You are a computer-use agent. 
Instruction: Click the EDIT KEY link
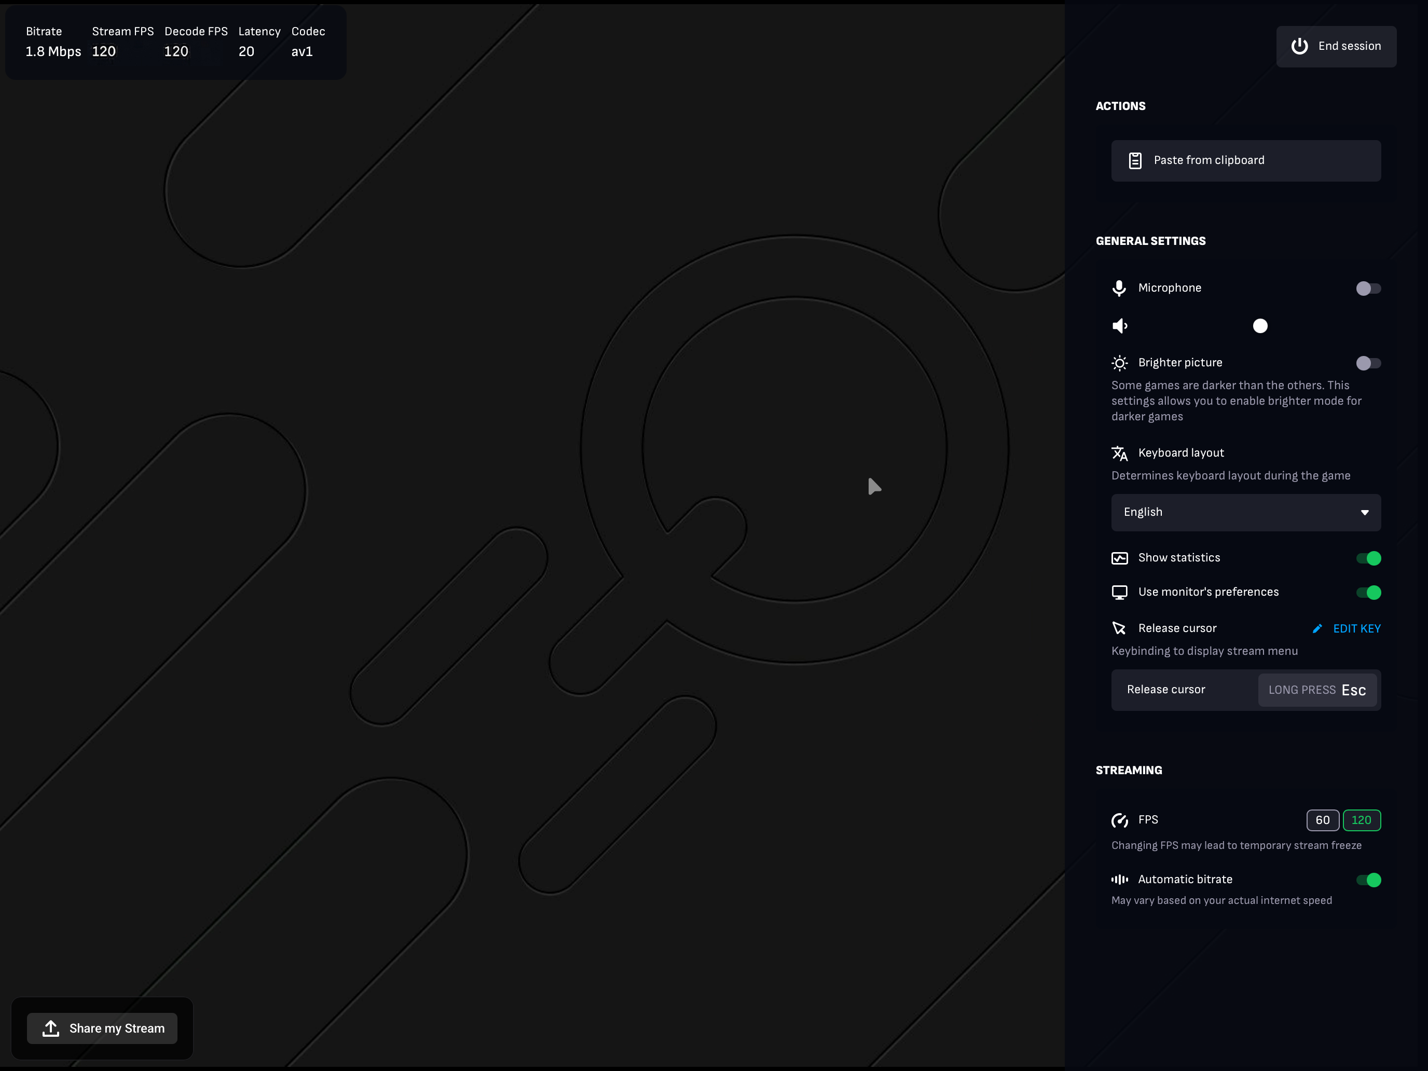tap(1356, 629)
